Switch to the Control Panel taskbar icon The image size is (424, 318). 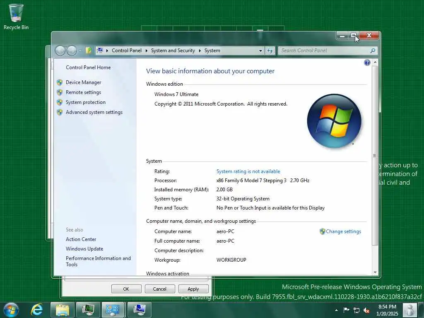pyautogui.click(x=113, y=310)
